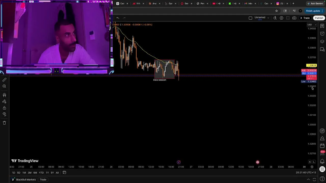Click bottom panel Trade button
Image resolution: width=326 pixels, height=183 pixels.
click(43, 180)
